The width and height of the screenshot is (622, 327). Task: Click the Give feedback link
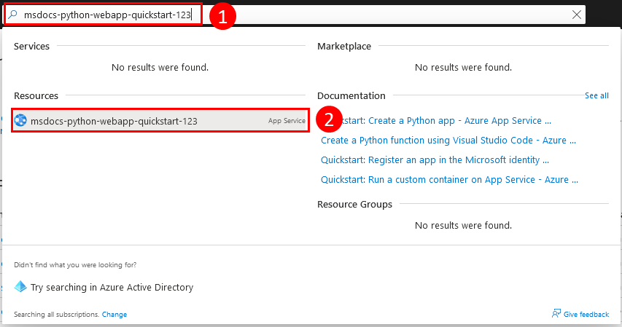tap(586, 315)
